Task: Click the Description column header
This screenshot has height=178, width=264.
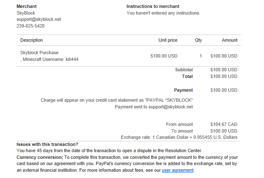Action: point(31,40)
